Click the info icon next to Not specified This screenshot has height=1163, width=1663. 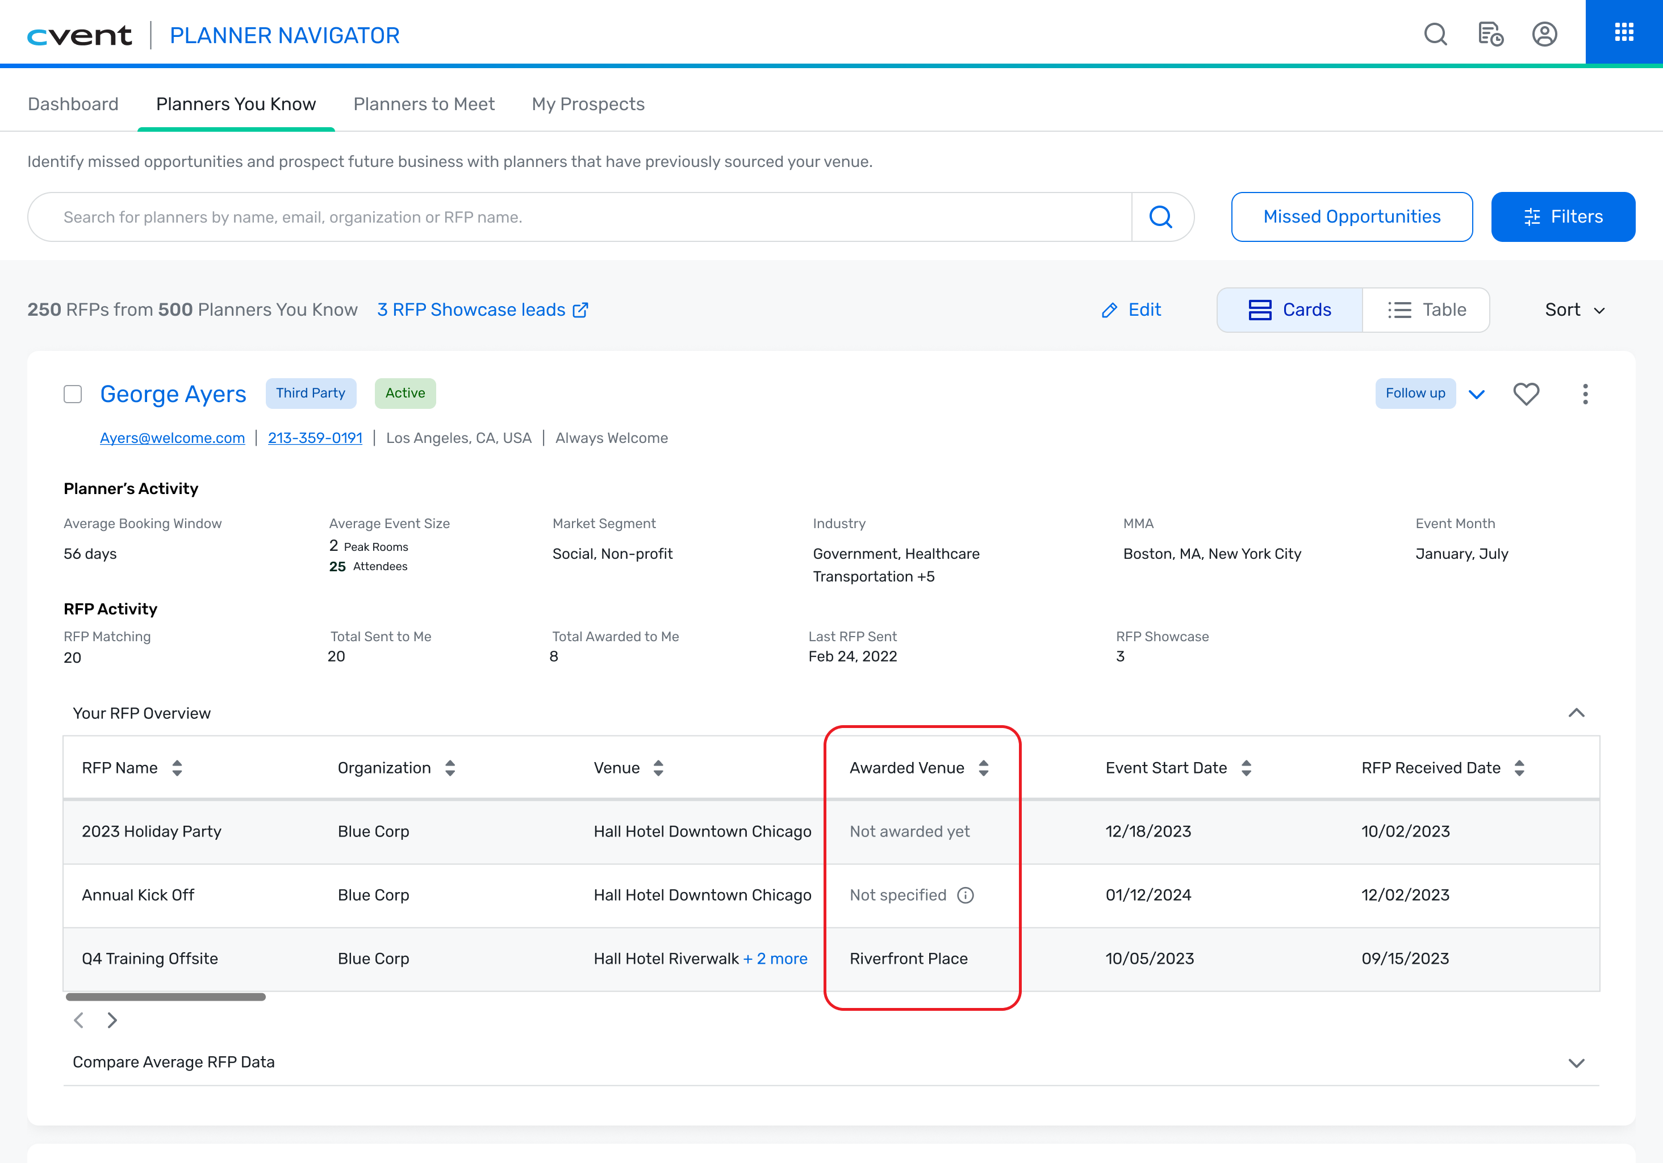click(966, 895)
